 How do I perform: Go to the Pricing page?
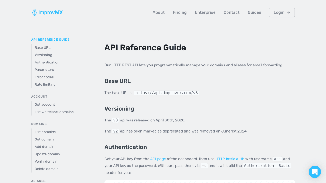(180, 12)
